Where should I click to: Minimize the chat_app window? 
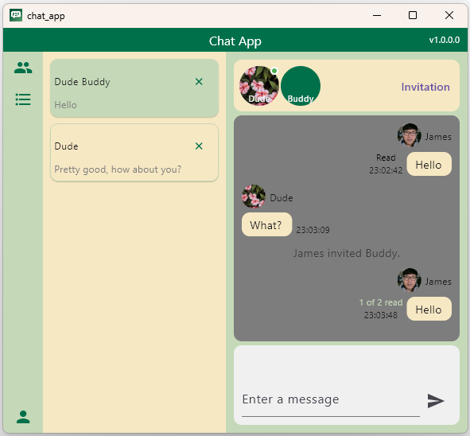tap(377, 15)
